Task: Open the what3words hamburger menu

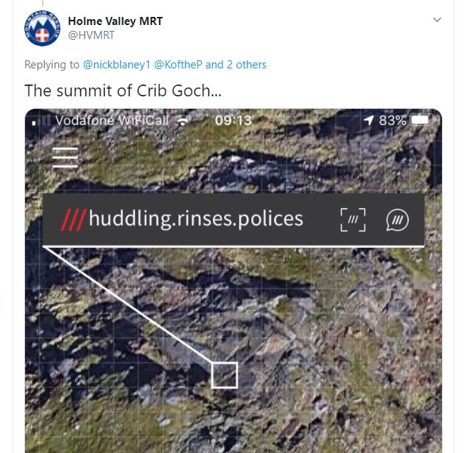Action: pos(65,157)
